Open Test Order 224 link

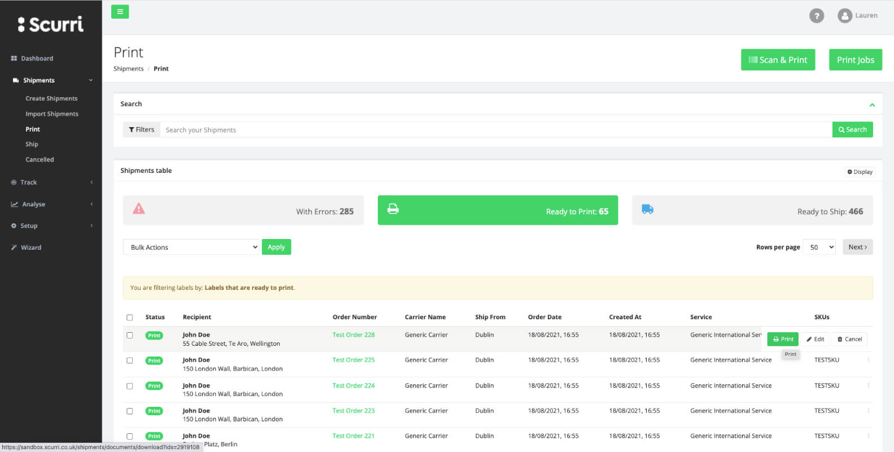[354, 385]
